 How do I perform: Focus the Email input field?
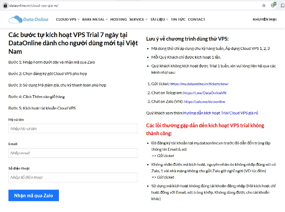(73, 153)
